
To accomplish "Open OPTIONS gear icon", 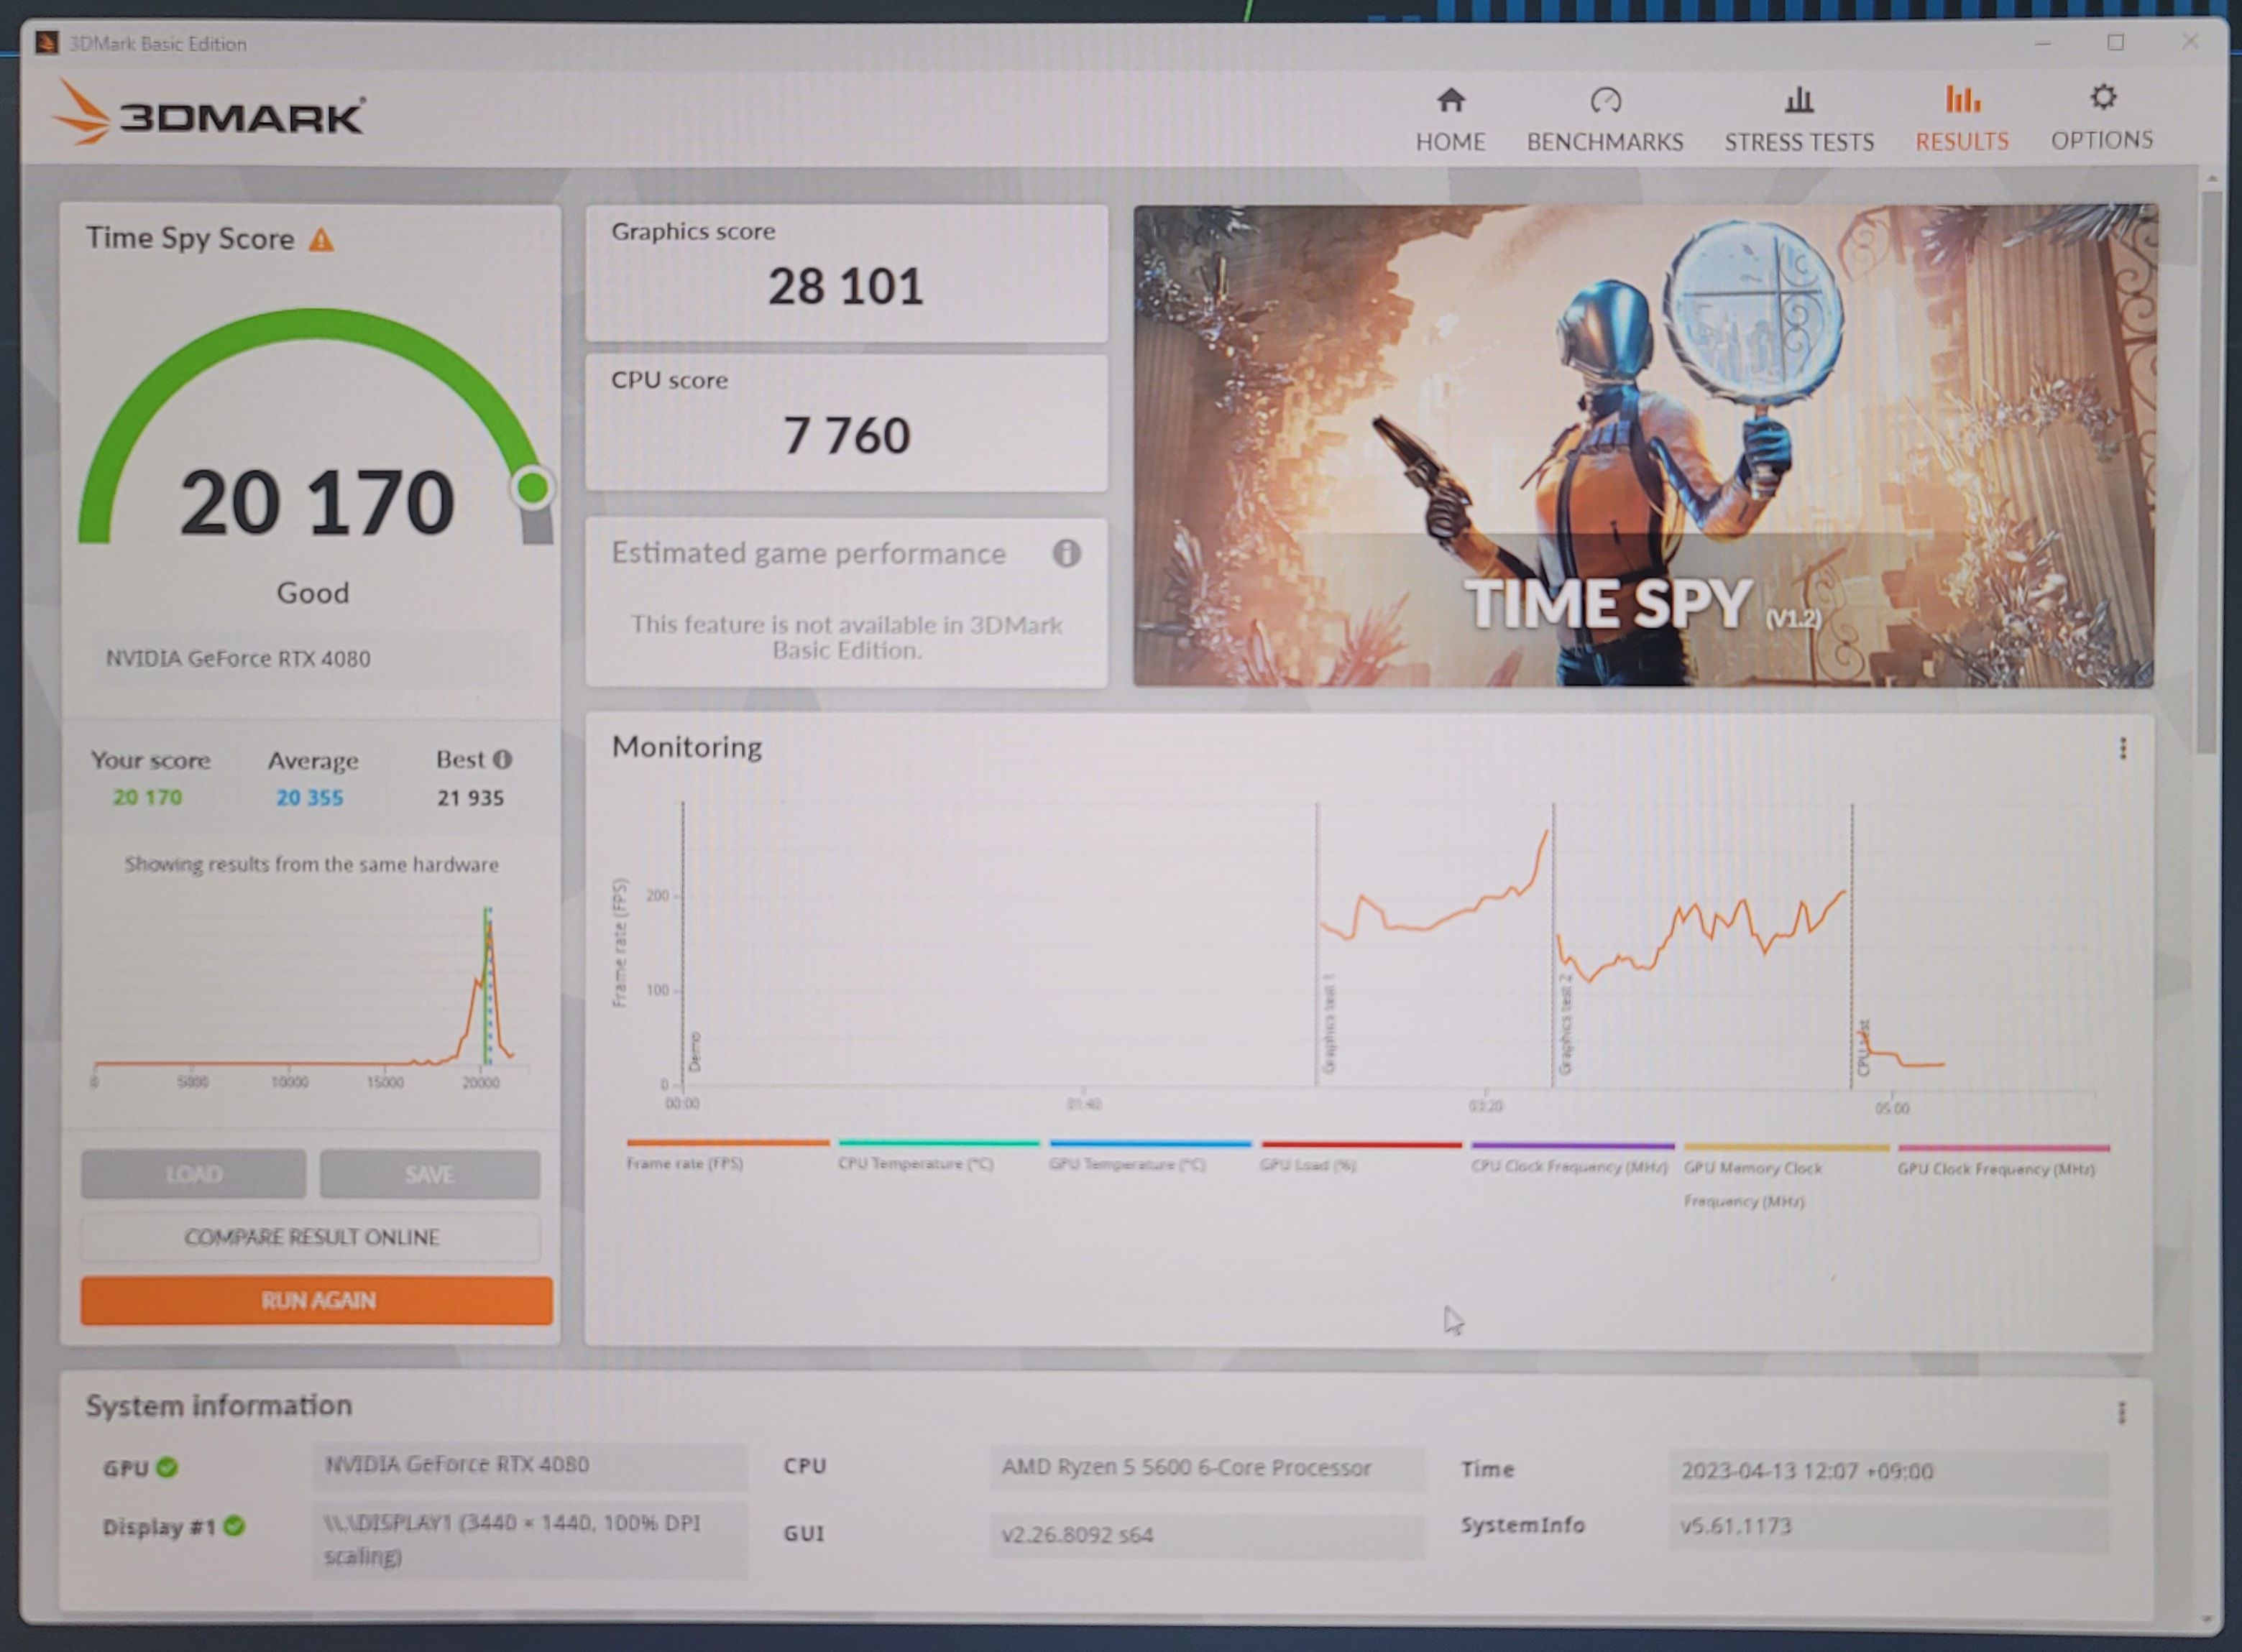I will click(2103, 97).
